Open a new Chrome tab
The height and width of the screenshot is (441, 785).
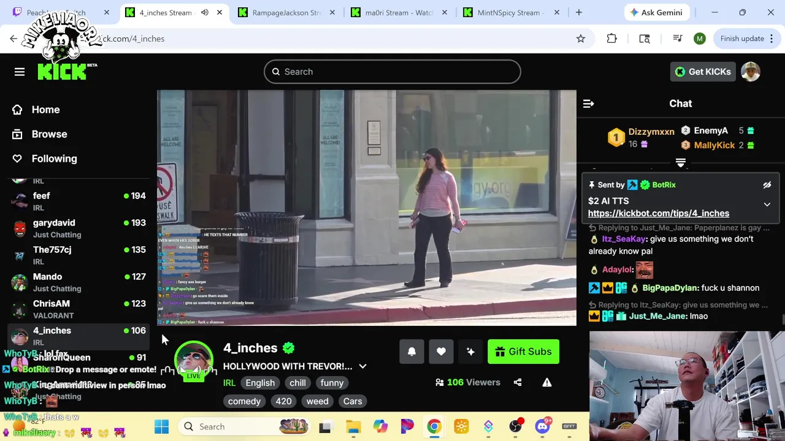coord(578,12)
